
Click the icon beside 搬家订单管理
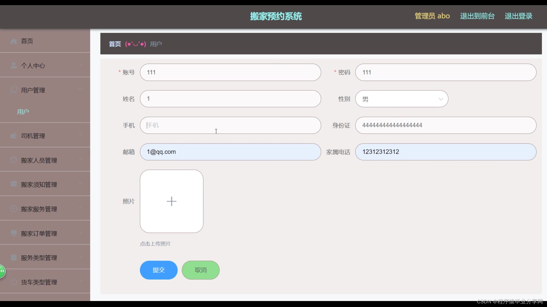(x=14, y=233)
